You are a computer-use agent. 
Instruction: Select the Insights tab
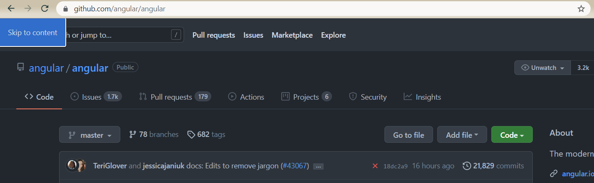pos(422,97)
